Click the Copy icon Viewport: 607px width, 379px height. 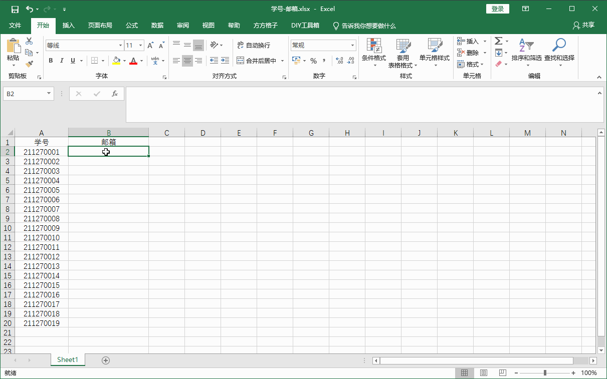pos(29,53)
